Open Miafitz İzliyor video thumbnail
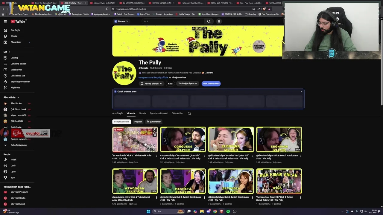This screenshot has height=215, width=383. 183,181
